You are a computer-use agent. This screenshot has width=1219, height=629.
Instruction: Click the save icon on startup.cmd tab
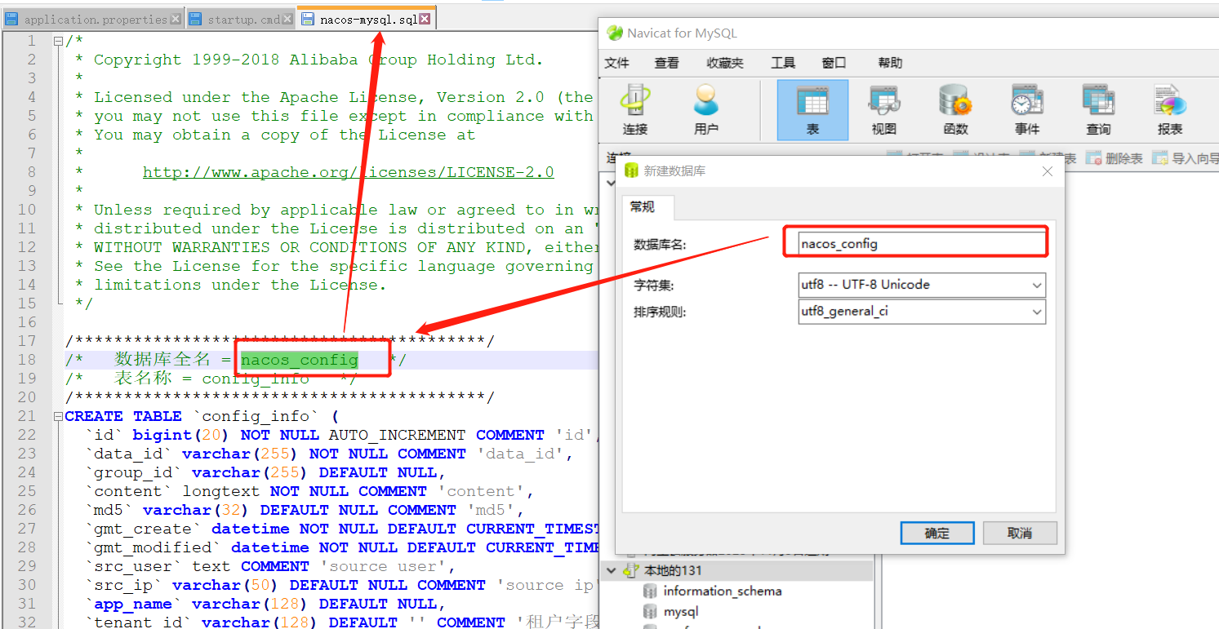(x=196, y=19)
